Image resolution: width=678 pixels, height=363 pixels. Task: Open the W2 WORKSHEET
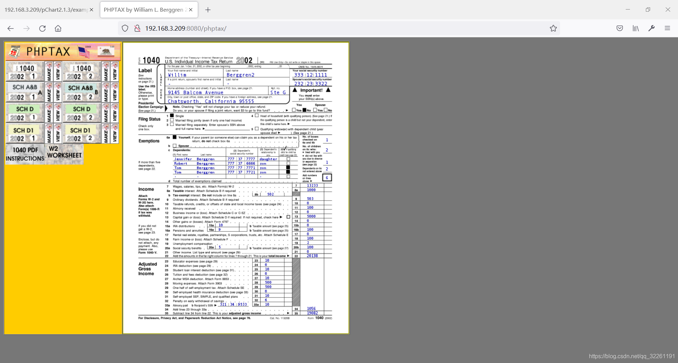64,154
